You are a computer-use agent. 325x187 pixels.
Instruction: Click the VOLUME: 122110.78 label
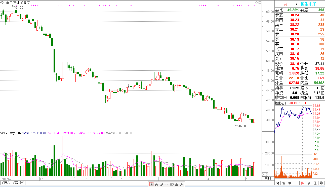tap(63, 133)
